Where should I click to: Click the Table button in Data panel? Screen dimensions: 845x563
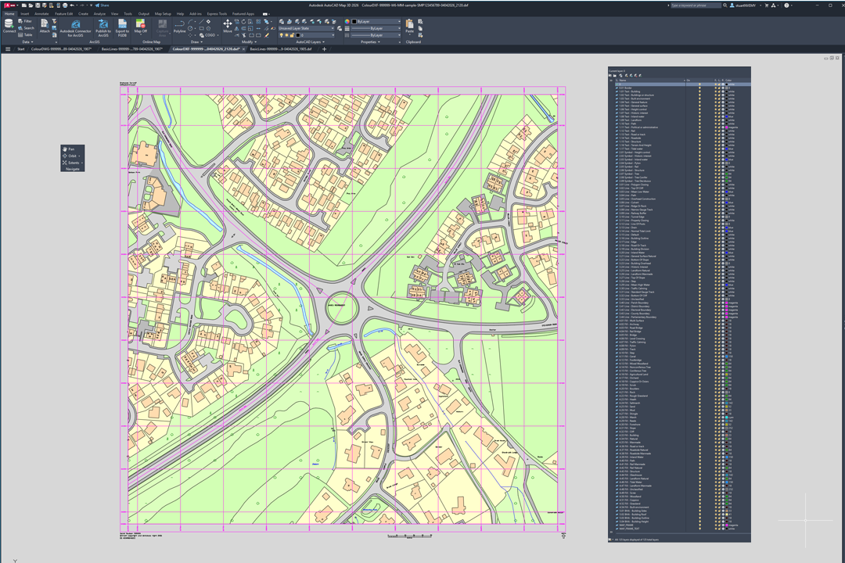[23, 34]
